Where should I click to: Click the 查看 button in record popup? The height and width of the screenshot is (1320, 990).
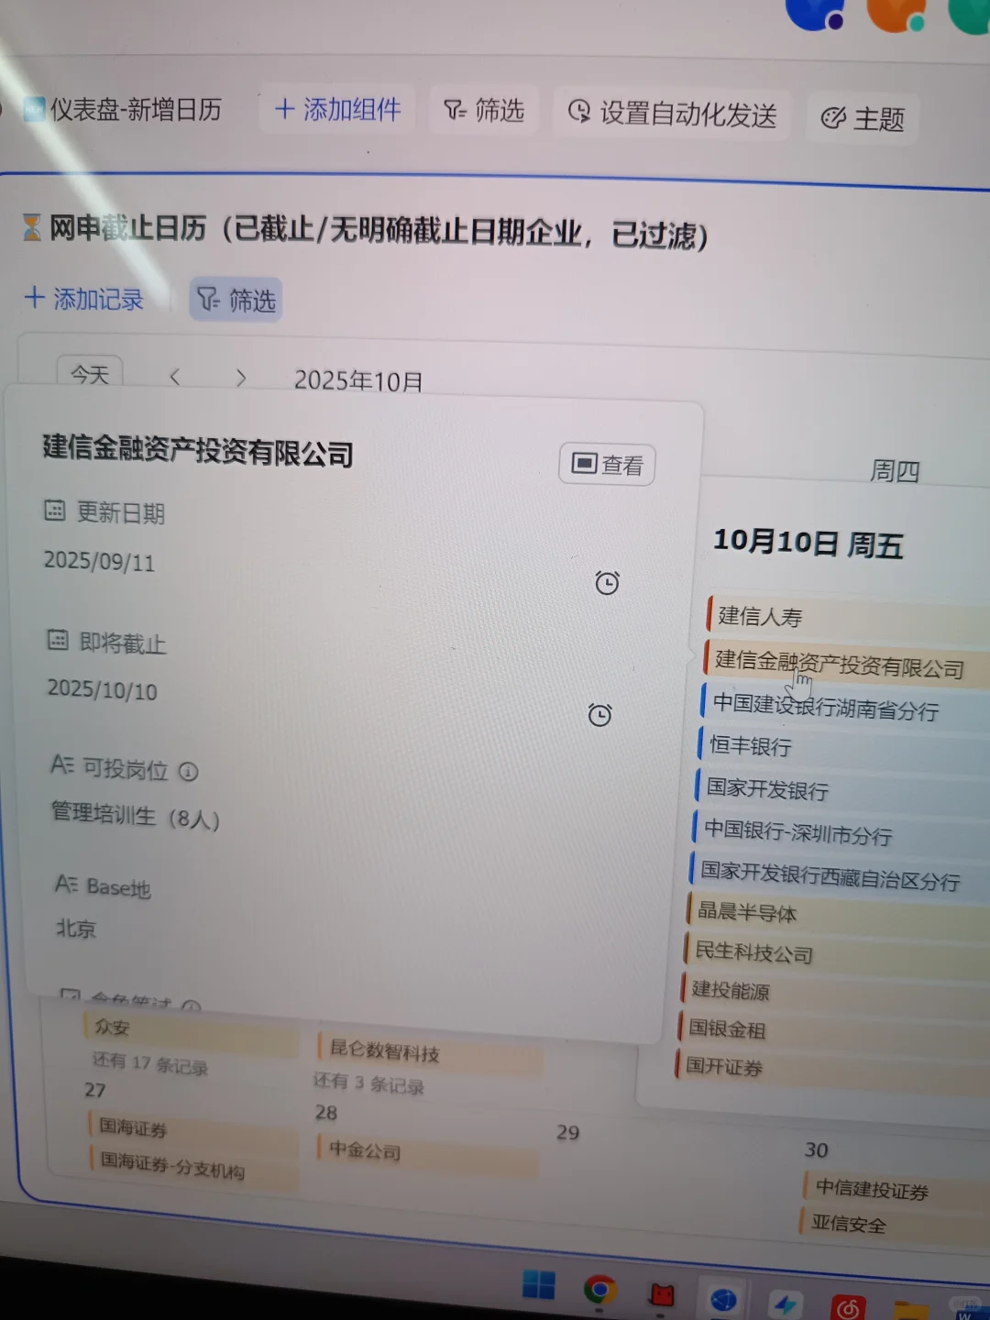[x=607, y=465]
